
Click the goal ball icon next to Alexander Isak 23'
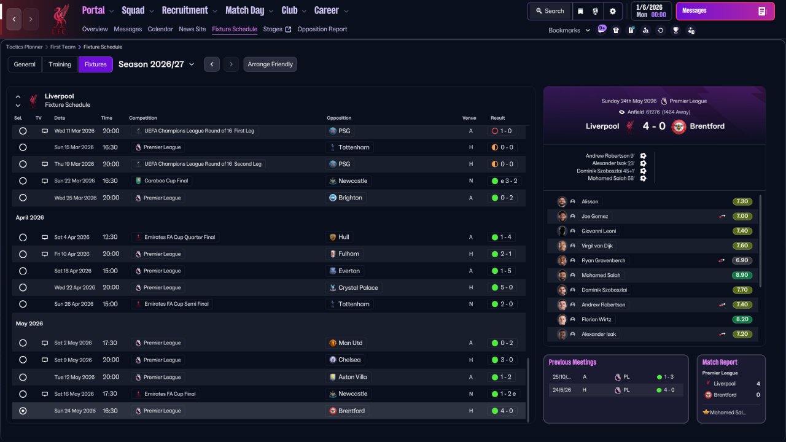pyautogui.click(x=643, y=164)
